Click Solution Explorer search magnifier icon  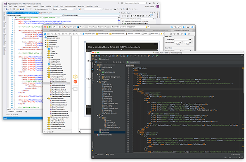(154, 19)
